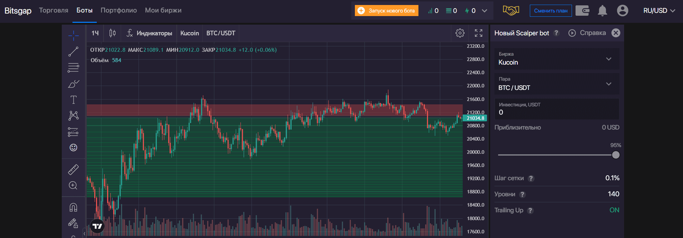Click the Сменить план button
Screen dimensions: 683x238
[x=551, y=11]
